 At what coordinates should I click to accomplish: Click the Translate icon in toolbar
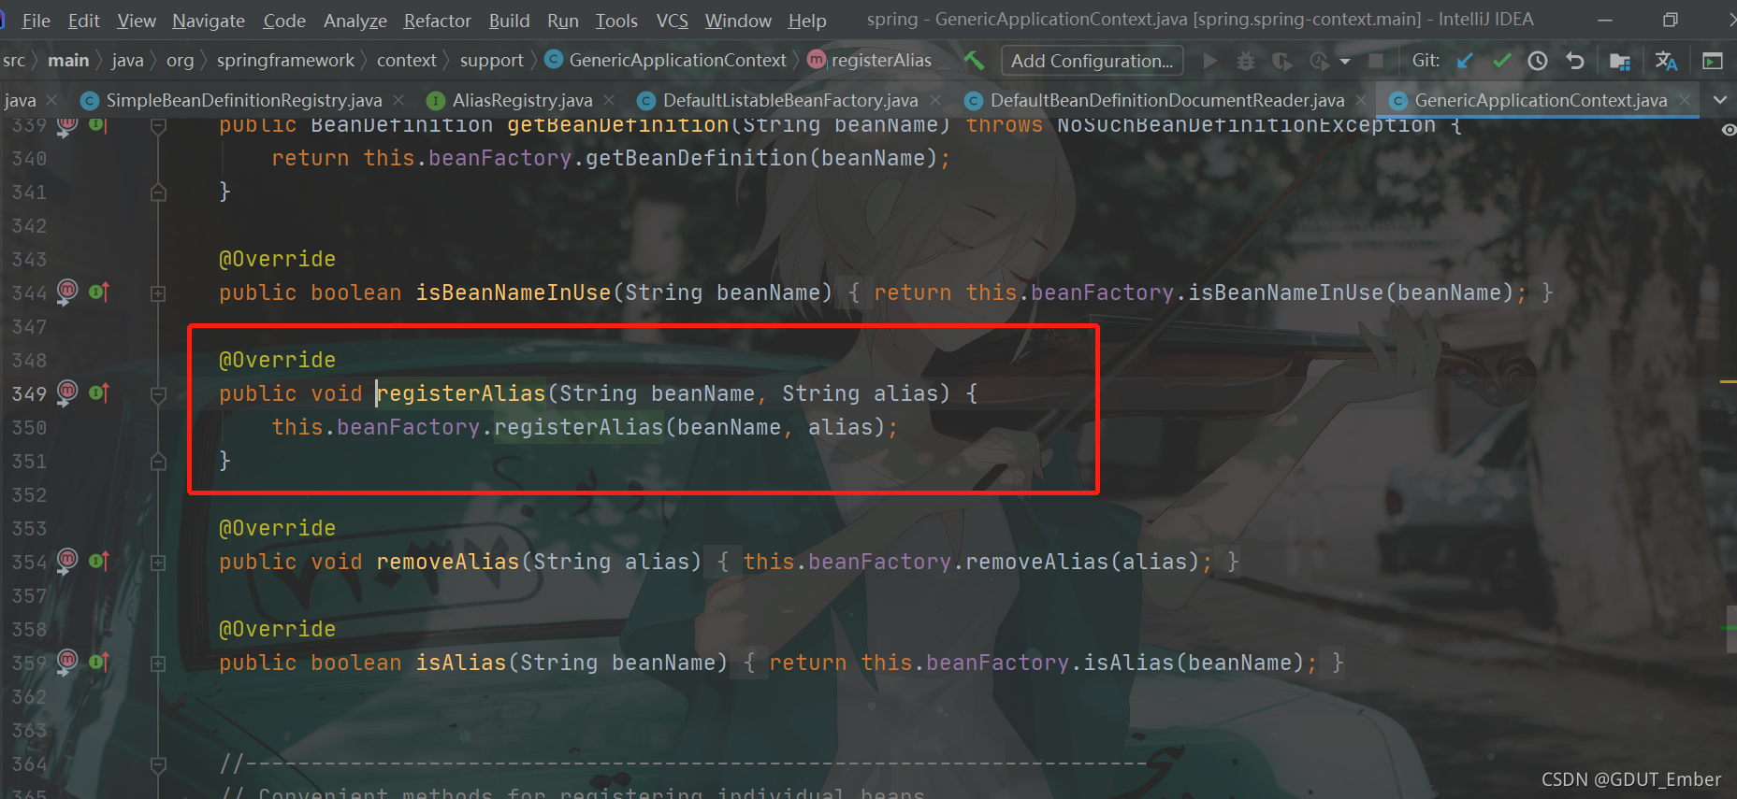click(x=1666, y=61)
